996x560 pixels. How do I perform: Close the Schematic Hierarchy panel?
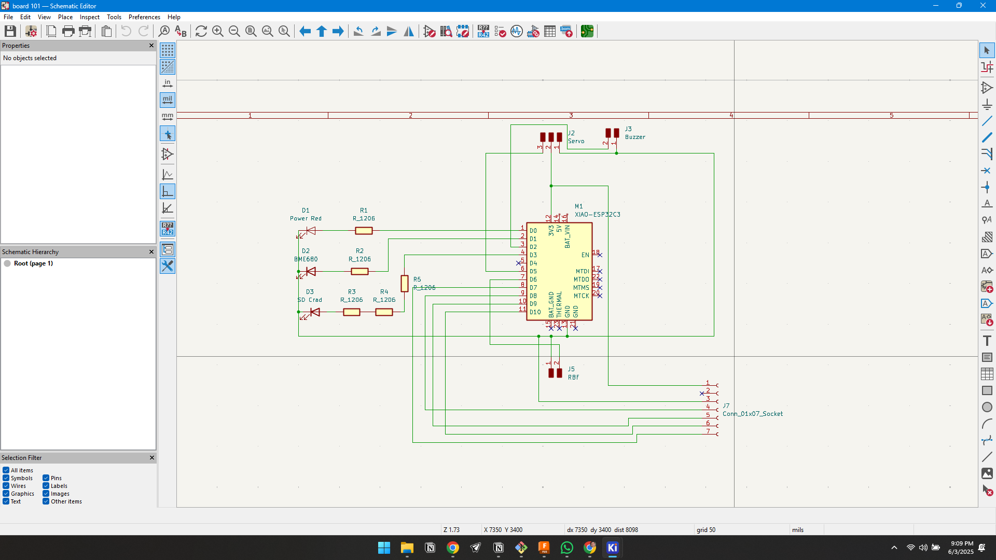151,252
